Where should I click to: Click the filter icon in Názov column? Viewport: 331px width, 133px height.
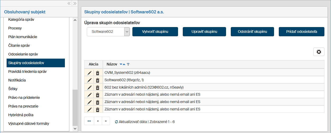pos(128,64)
